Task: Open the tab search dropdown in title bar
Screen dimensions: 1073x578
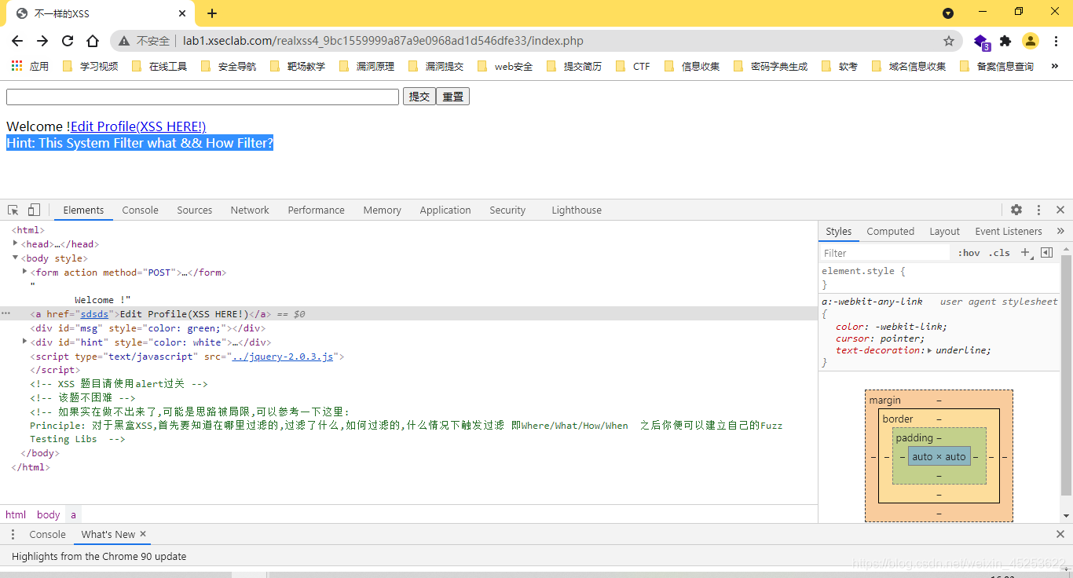Action: (948, 13)
